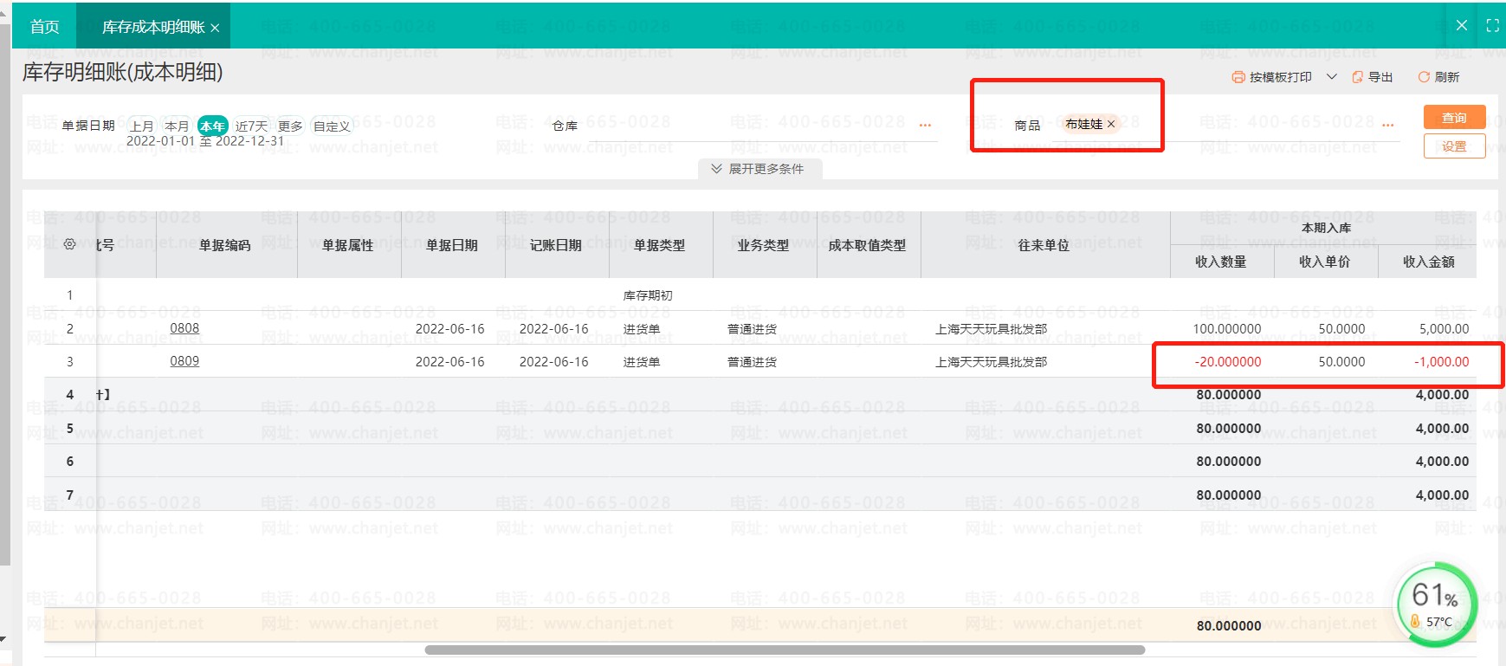Screen dimensions: 1506x666
Task: Select the 库存期初 cell in row 1
Action: [x=648, y=295]
